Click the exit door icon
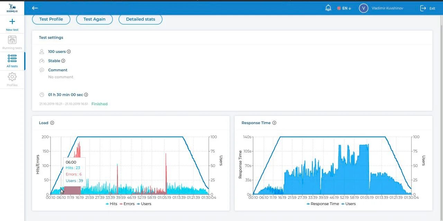 [423, 8]
